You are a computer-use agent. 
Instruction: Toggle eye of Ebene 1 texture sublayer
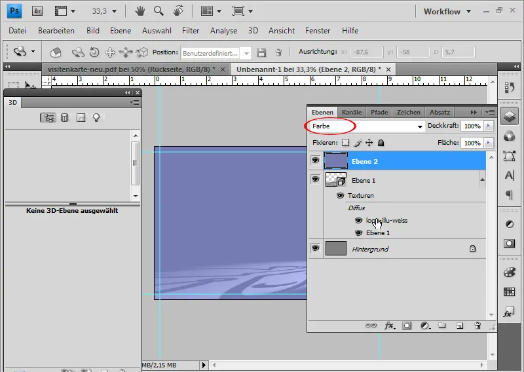point(358,232)
